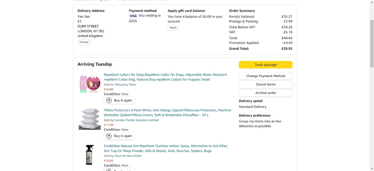
Task: Click Buy it again icon for dog collar
Action: pos(109,100)
